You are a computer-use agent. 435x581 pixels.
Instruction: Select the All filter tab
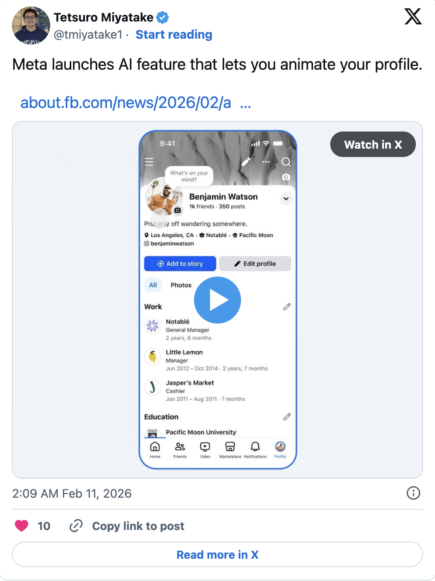[153, 285]
